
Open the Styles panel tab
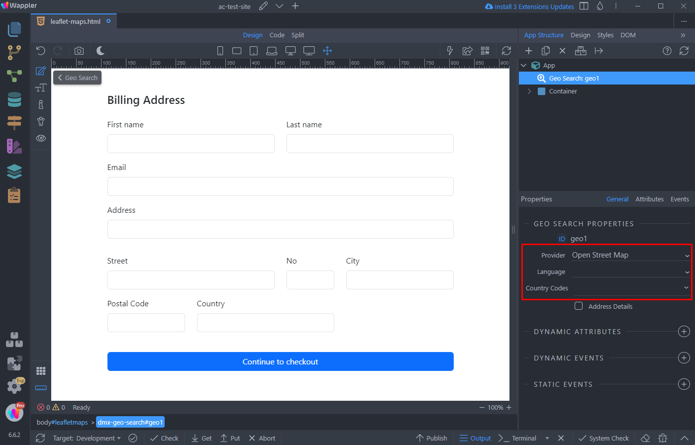coord(605,35)
